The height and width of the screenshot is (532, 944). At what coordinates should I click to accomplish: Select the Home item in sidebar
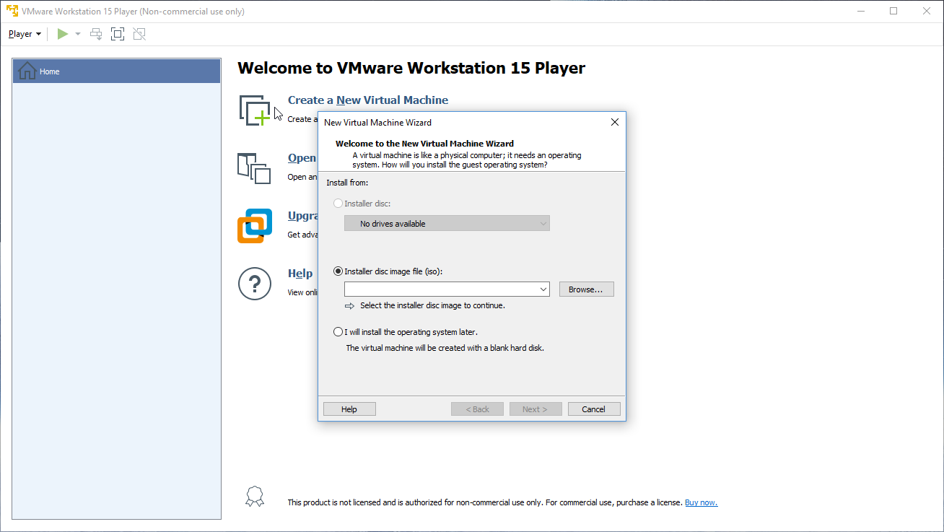click(x=116, y=71)
